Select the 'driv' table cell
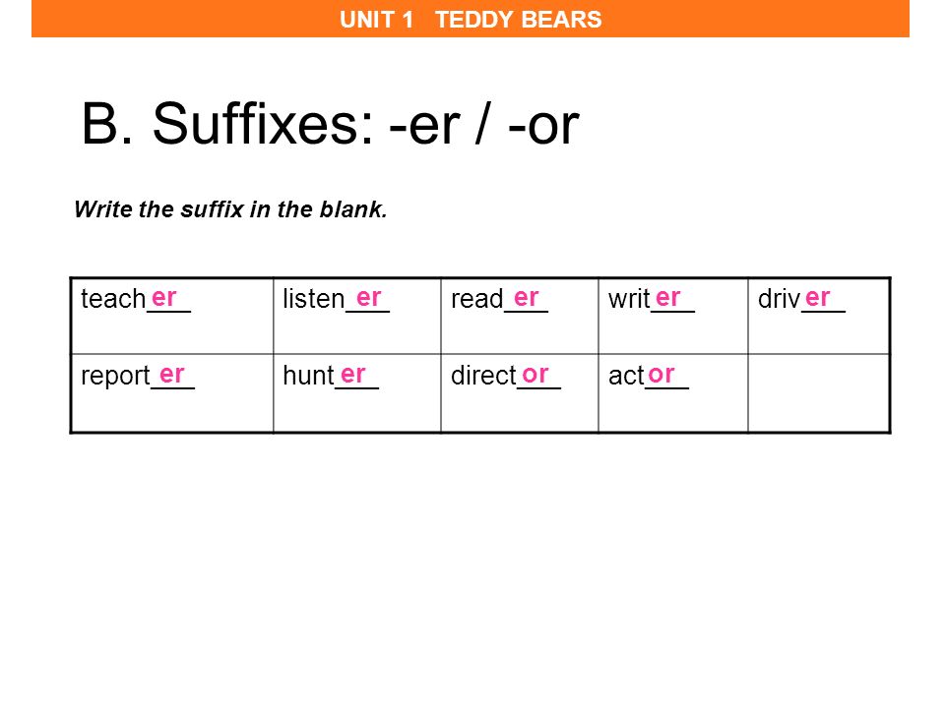 coord(819,316)
